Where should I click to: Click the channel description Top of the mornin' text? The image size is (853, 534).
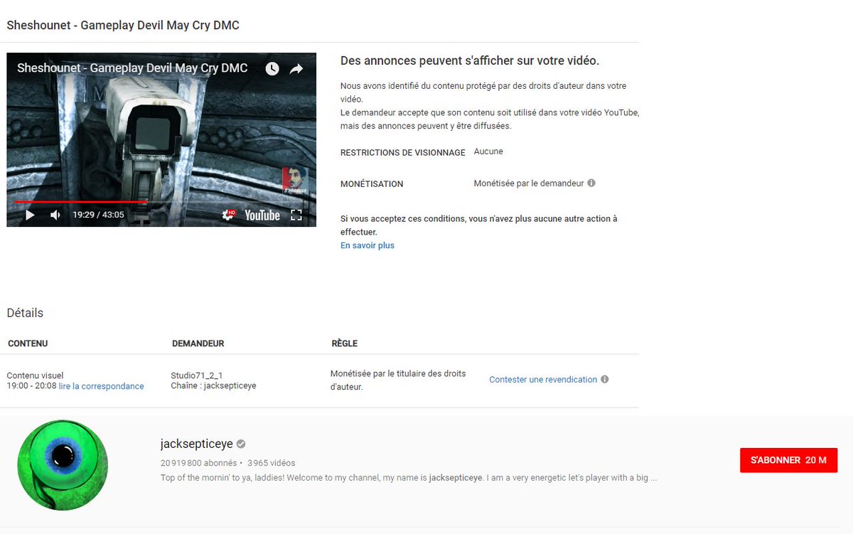[409, 478]
